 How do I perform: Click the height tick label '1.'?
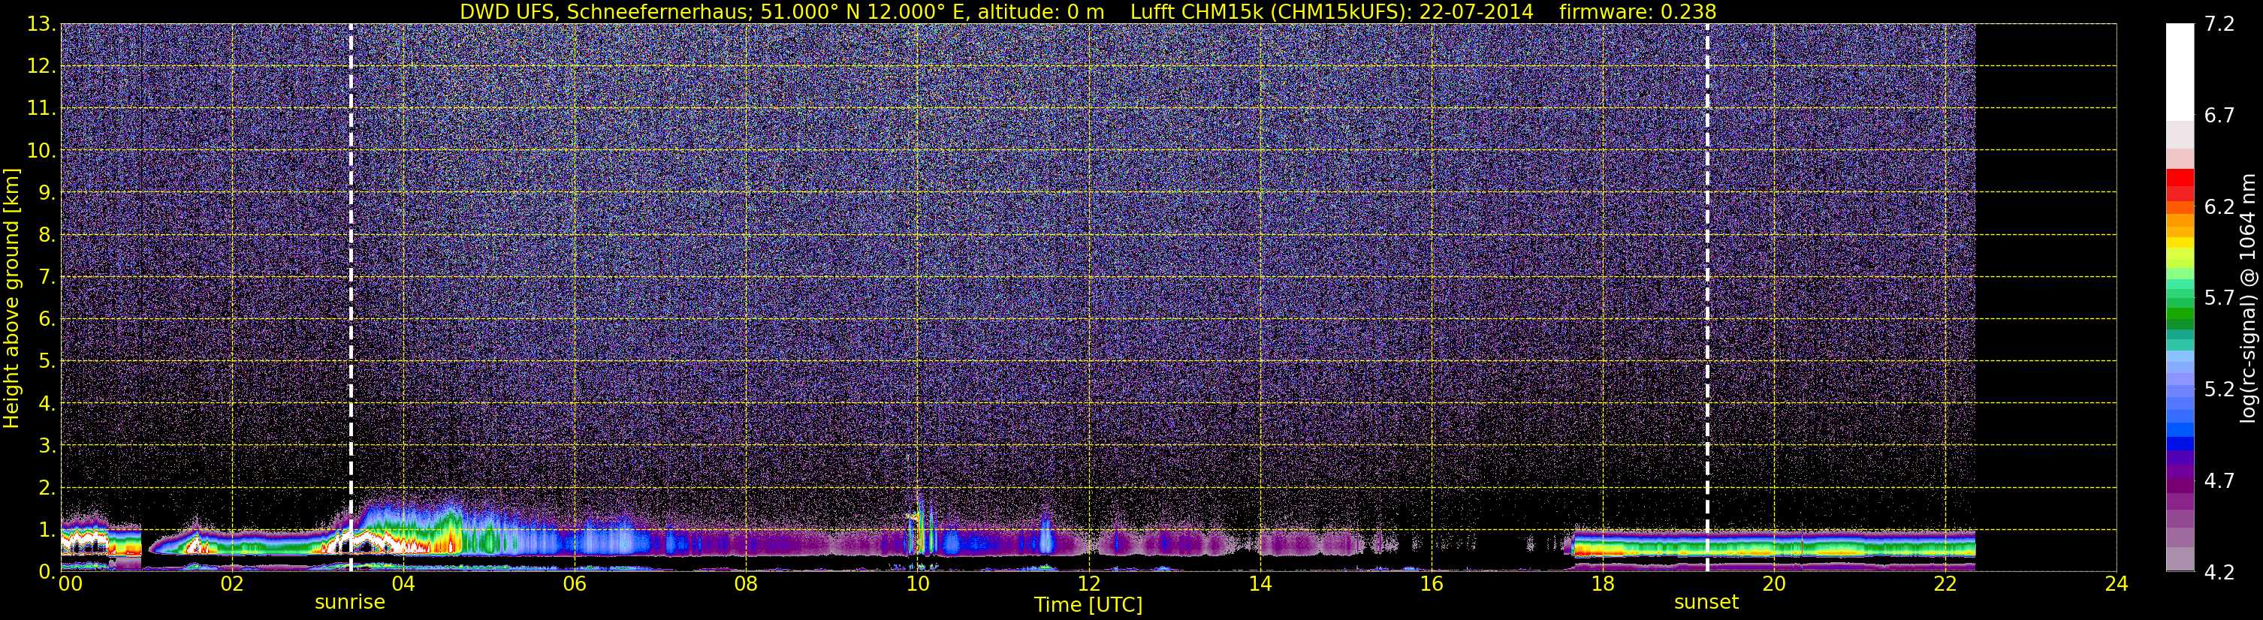point(47,529)
